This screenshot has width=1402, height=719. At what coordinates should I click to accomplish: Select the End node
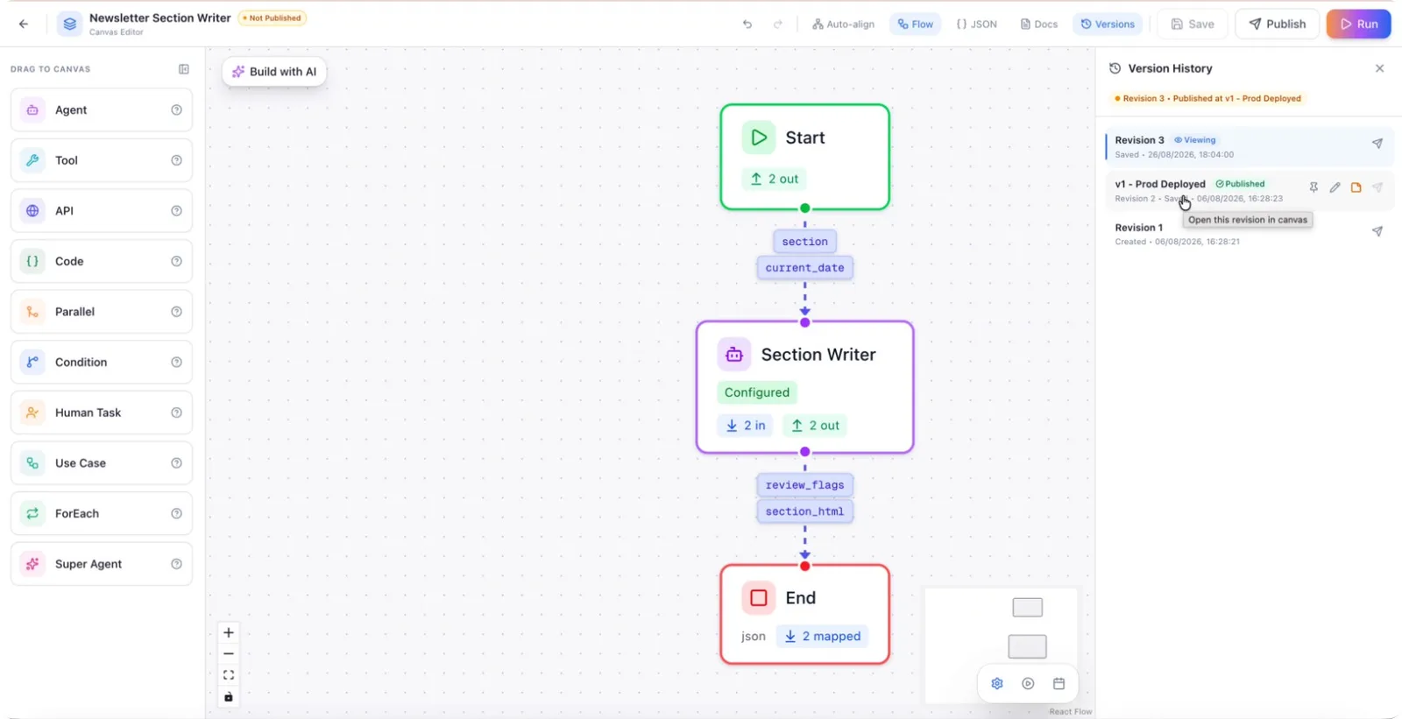(804, 614)
